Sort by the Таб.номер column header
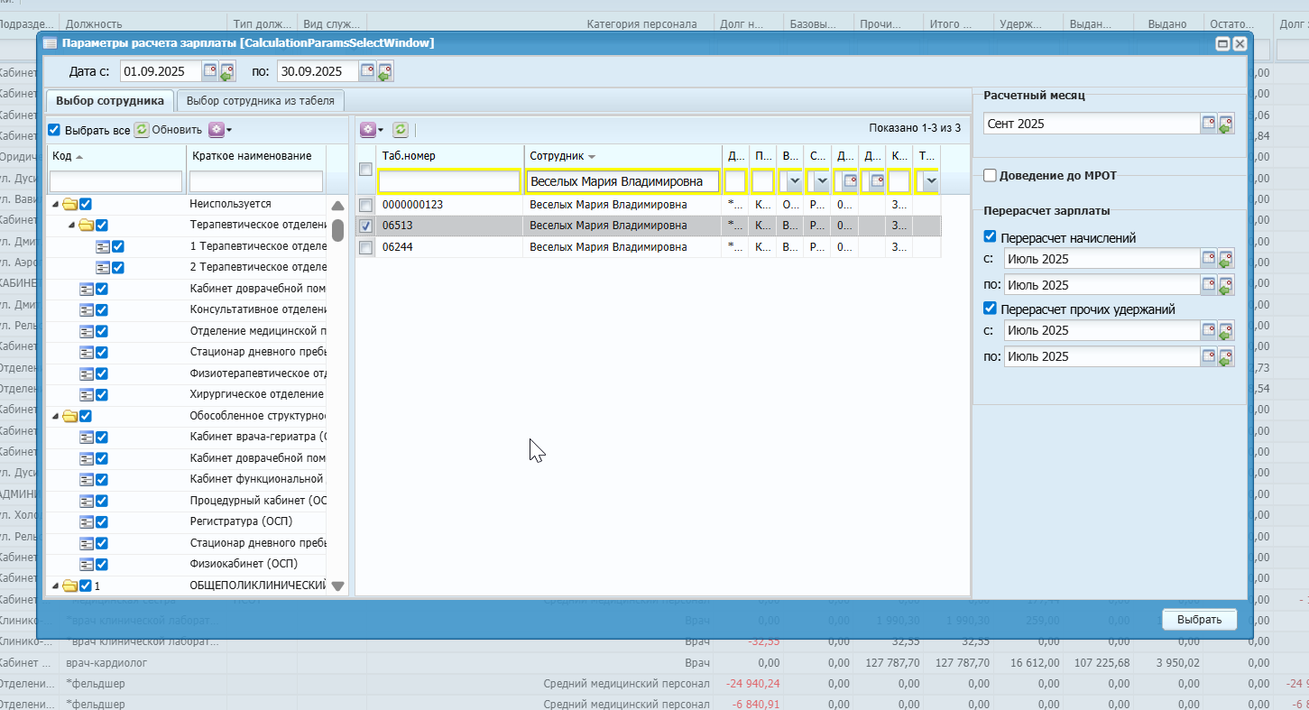Screen dimensions: 1309x710 pos(450,156)
